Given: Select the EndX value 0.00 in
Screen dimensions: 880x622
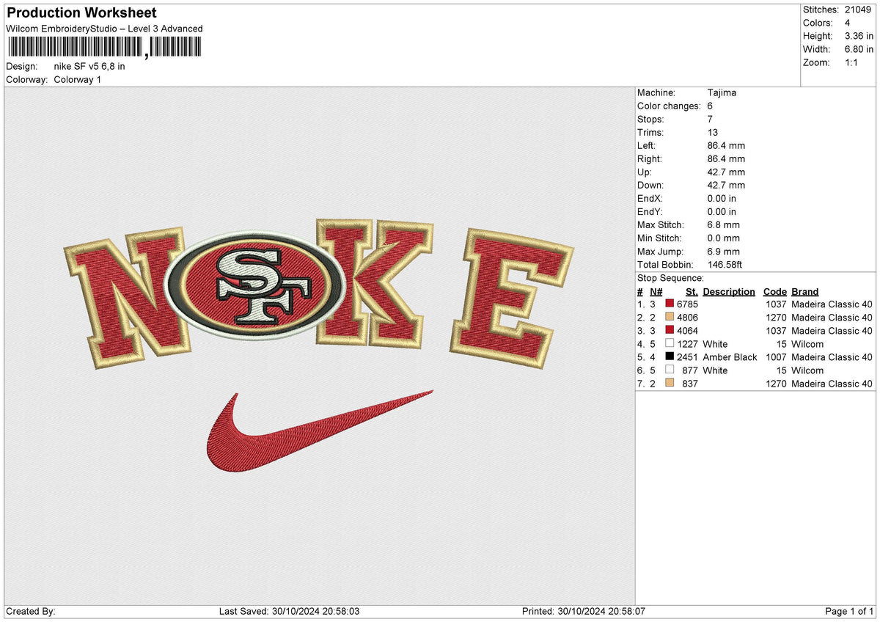Looking at the screenshot, I should tap(722, 199).
